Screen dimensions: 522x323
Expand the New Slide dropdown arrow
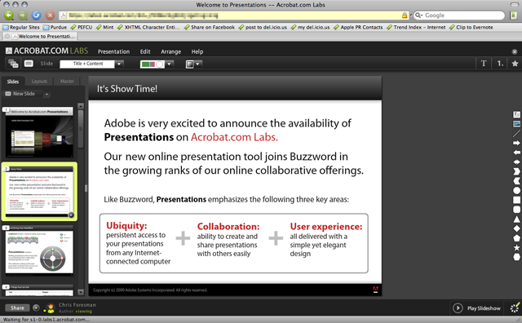(x=46, y=95)
